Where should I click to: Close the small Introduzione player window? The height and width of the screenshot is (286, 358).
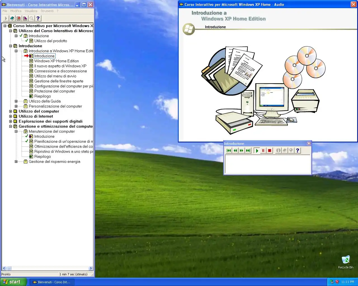tap(309, 144)
